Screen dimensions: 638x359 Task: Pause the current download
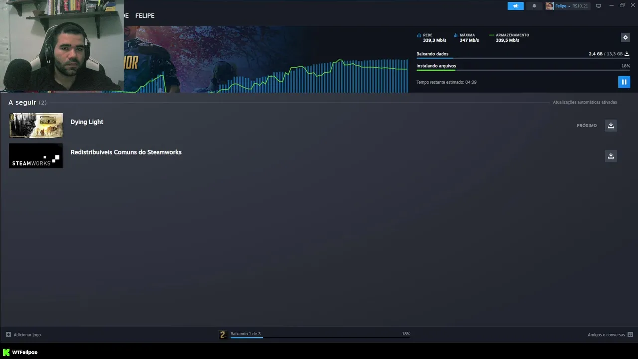tap(624, 82)
